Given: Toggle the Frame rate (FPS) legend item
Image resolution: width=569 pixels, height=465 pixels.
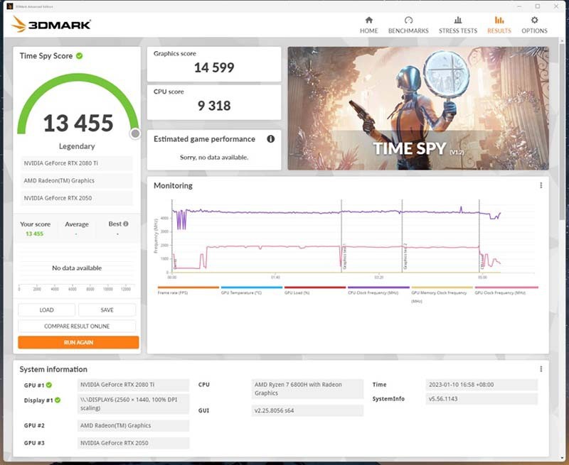Looking at the screenshot, I should (188, 290).
